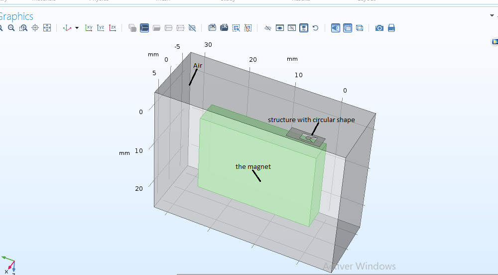Viewport: 498px width, 275px height.
Task: Switch to the ZX view
Action: coord(113,28)
